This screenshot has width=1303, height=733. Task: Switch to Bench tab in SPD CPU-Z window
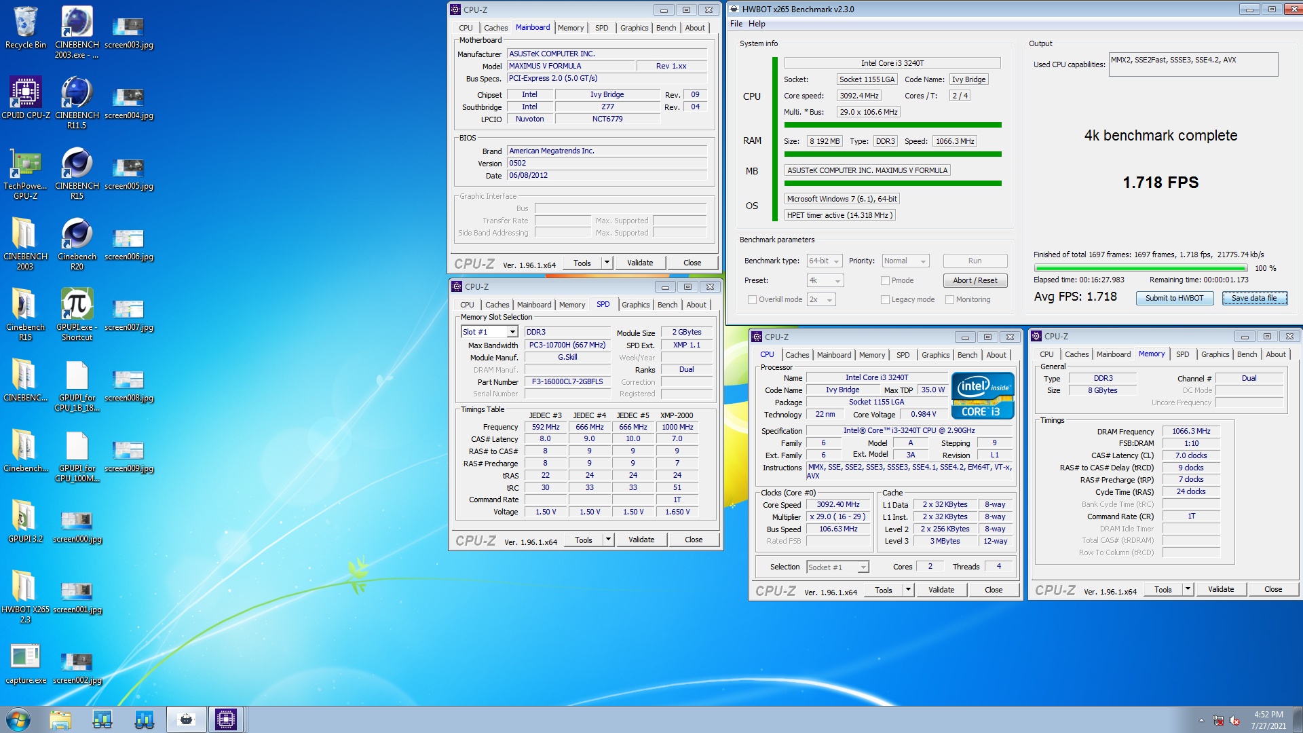click(667, 305)
